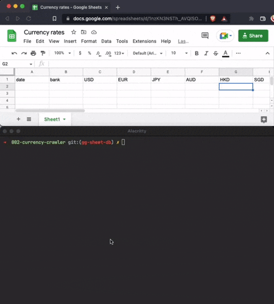
Task: Click the browser forward arrow
Action: (x=18, y=18)
